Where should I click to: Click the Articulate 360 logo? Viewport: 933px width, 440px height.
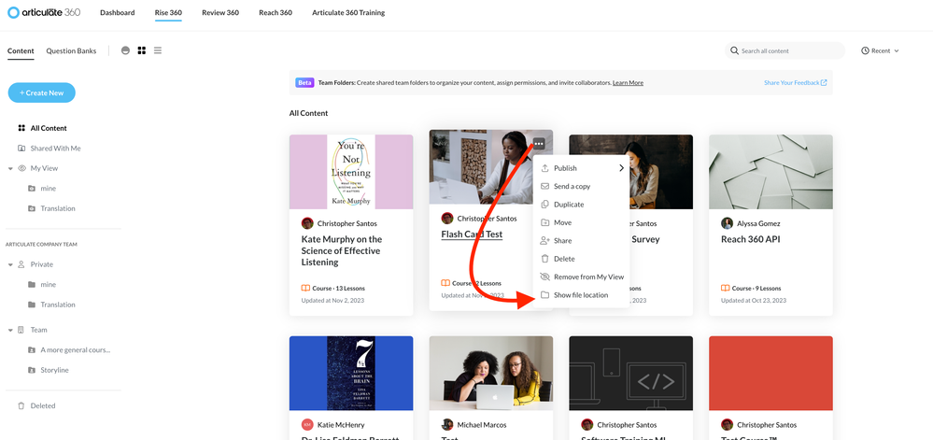click(44, 12)
